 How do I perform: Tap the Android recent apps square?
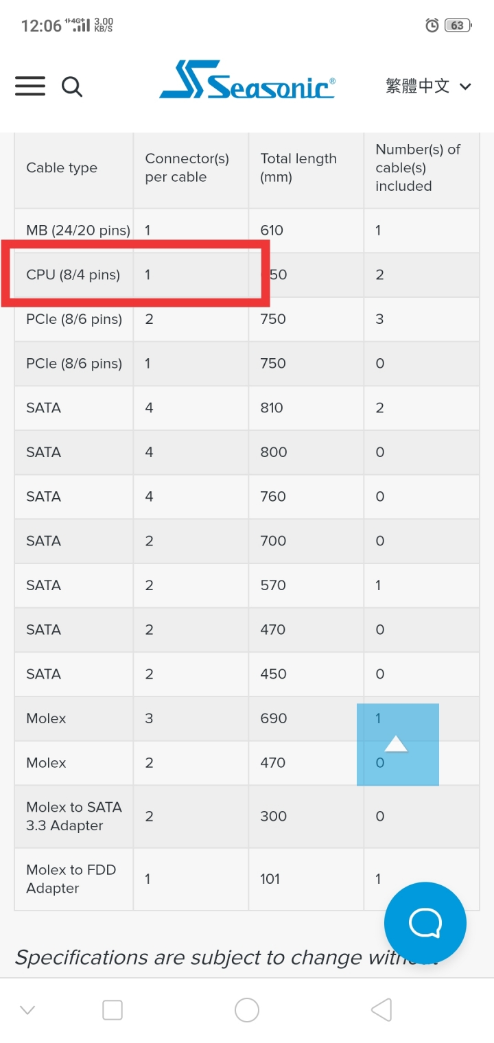[113, 1009]
